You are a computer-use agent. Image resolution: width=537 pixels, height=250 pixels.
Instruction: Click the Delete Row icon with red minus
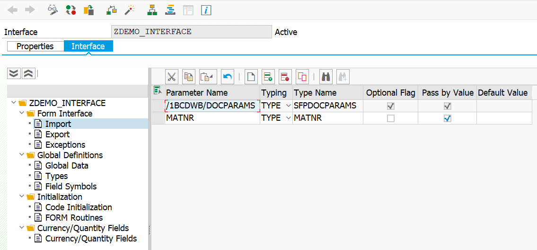point(285,77)
